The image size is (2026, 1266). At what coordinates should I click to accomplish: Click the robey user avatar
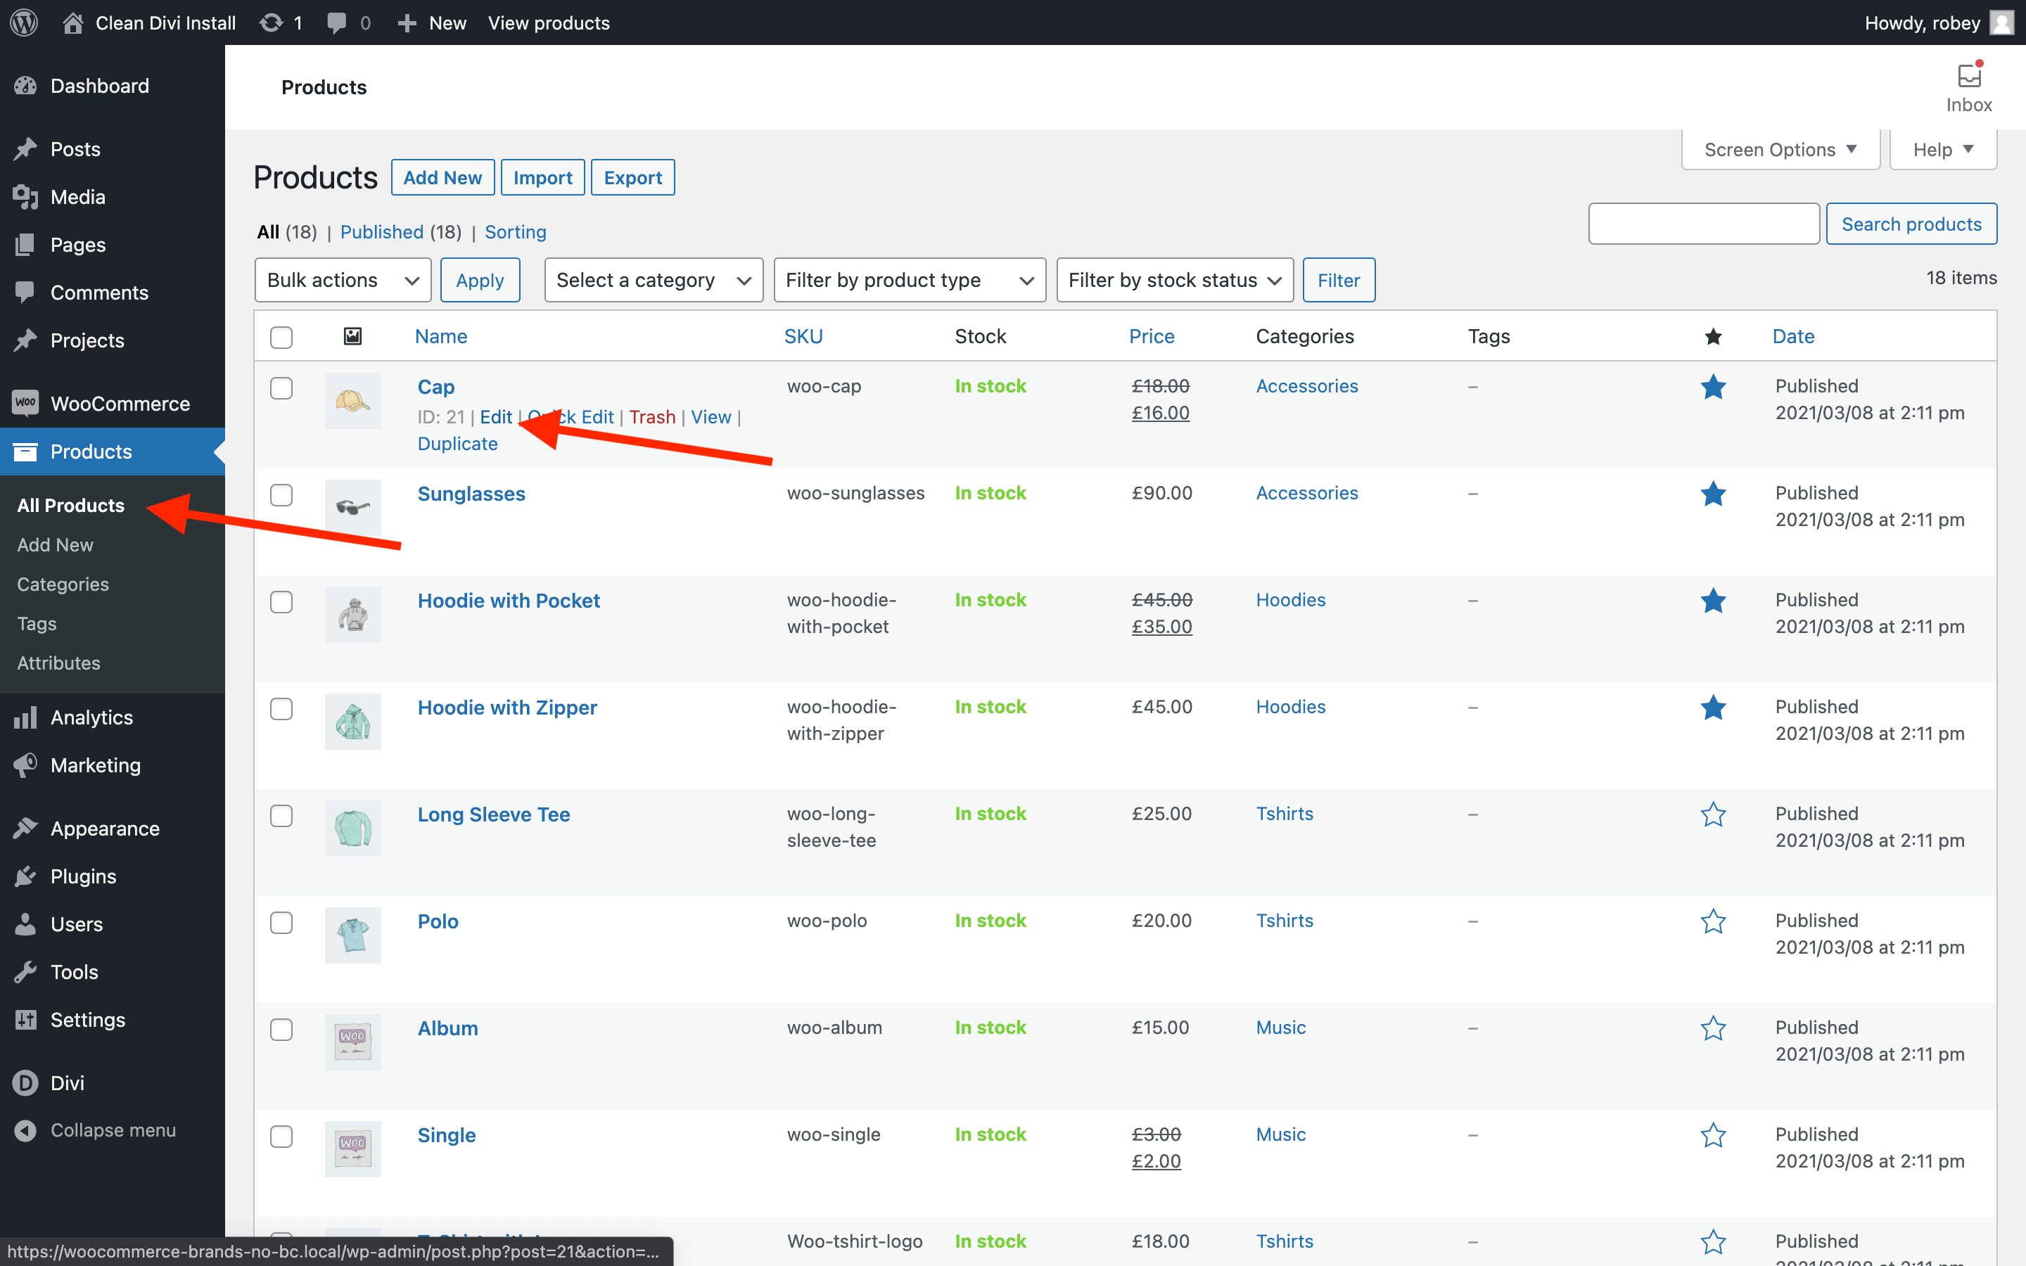point(2001,23)
